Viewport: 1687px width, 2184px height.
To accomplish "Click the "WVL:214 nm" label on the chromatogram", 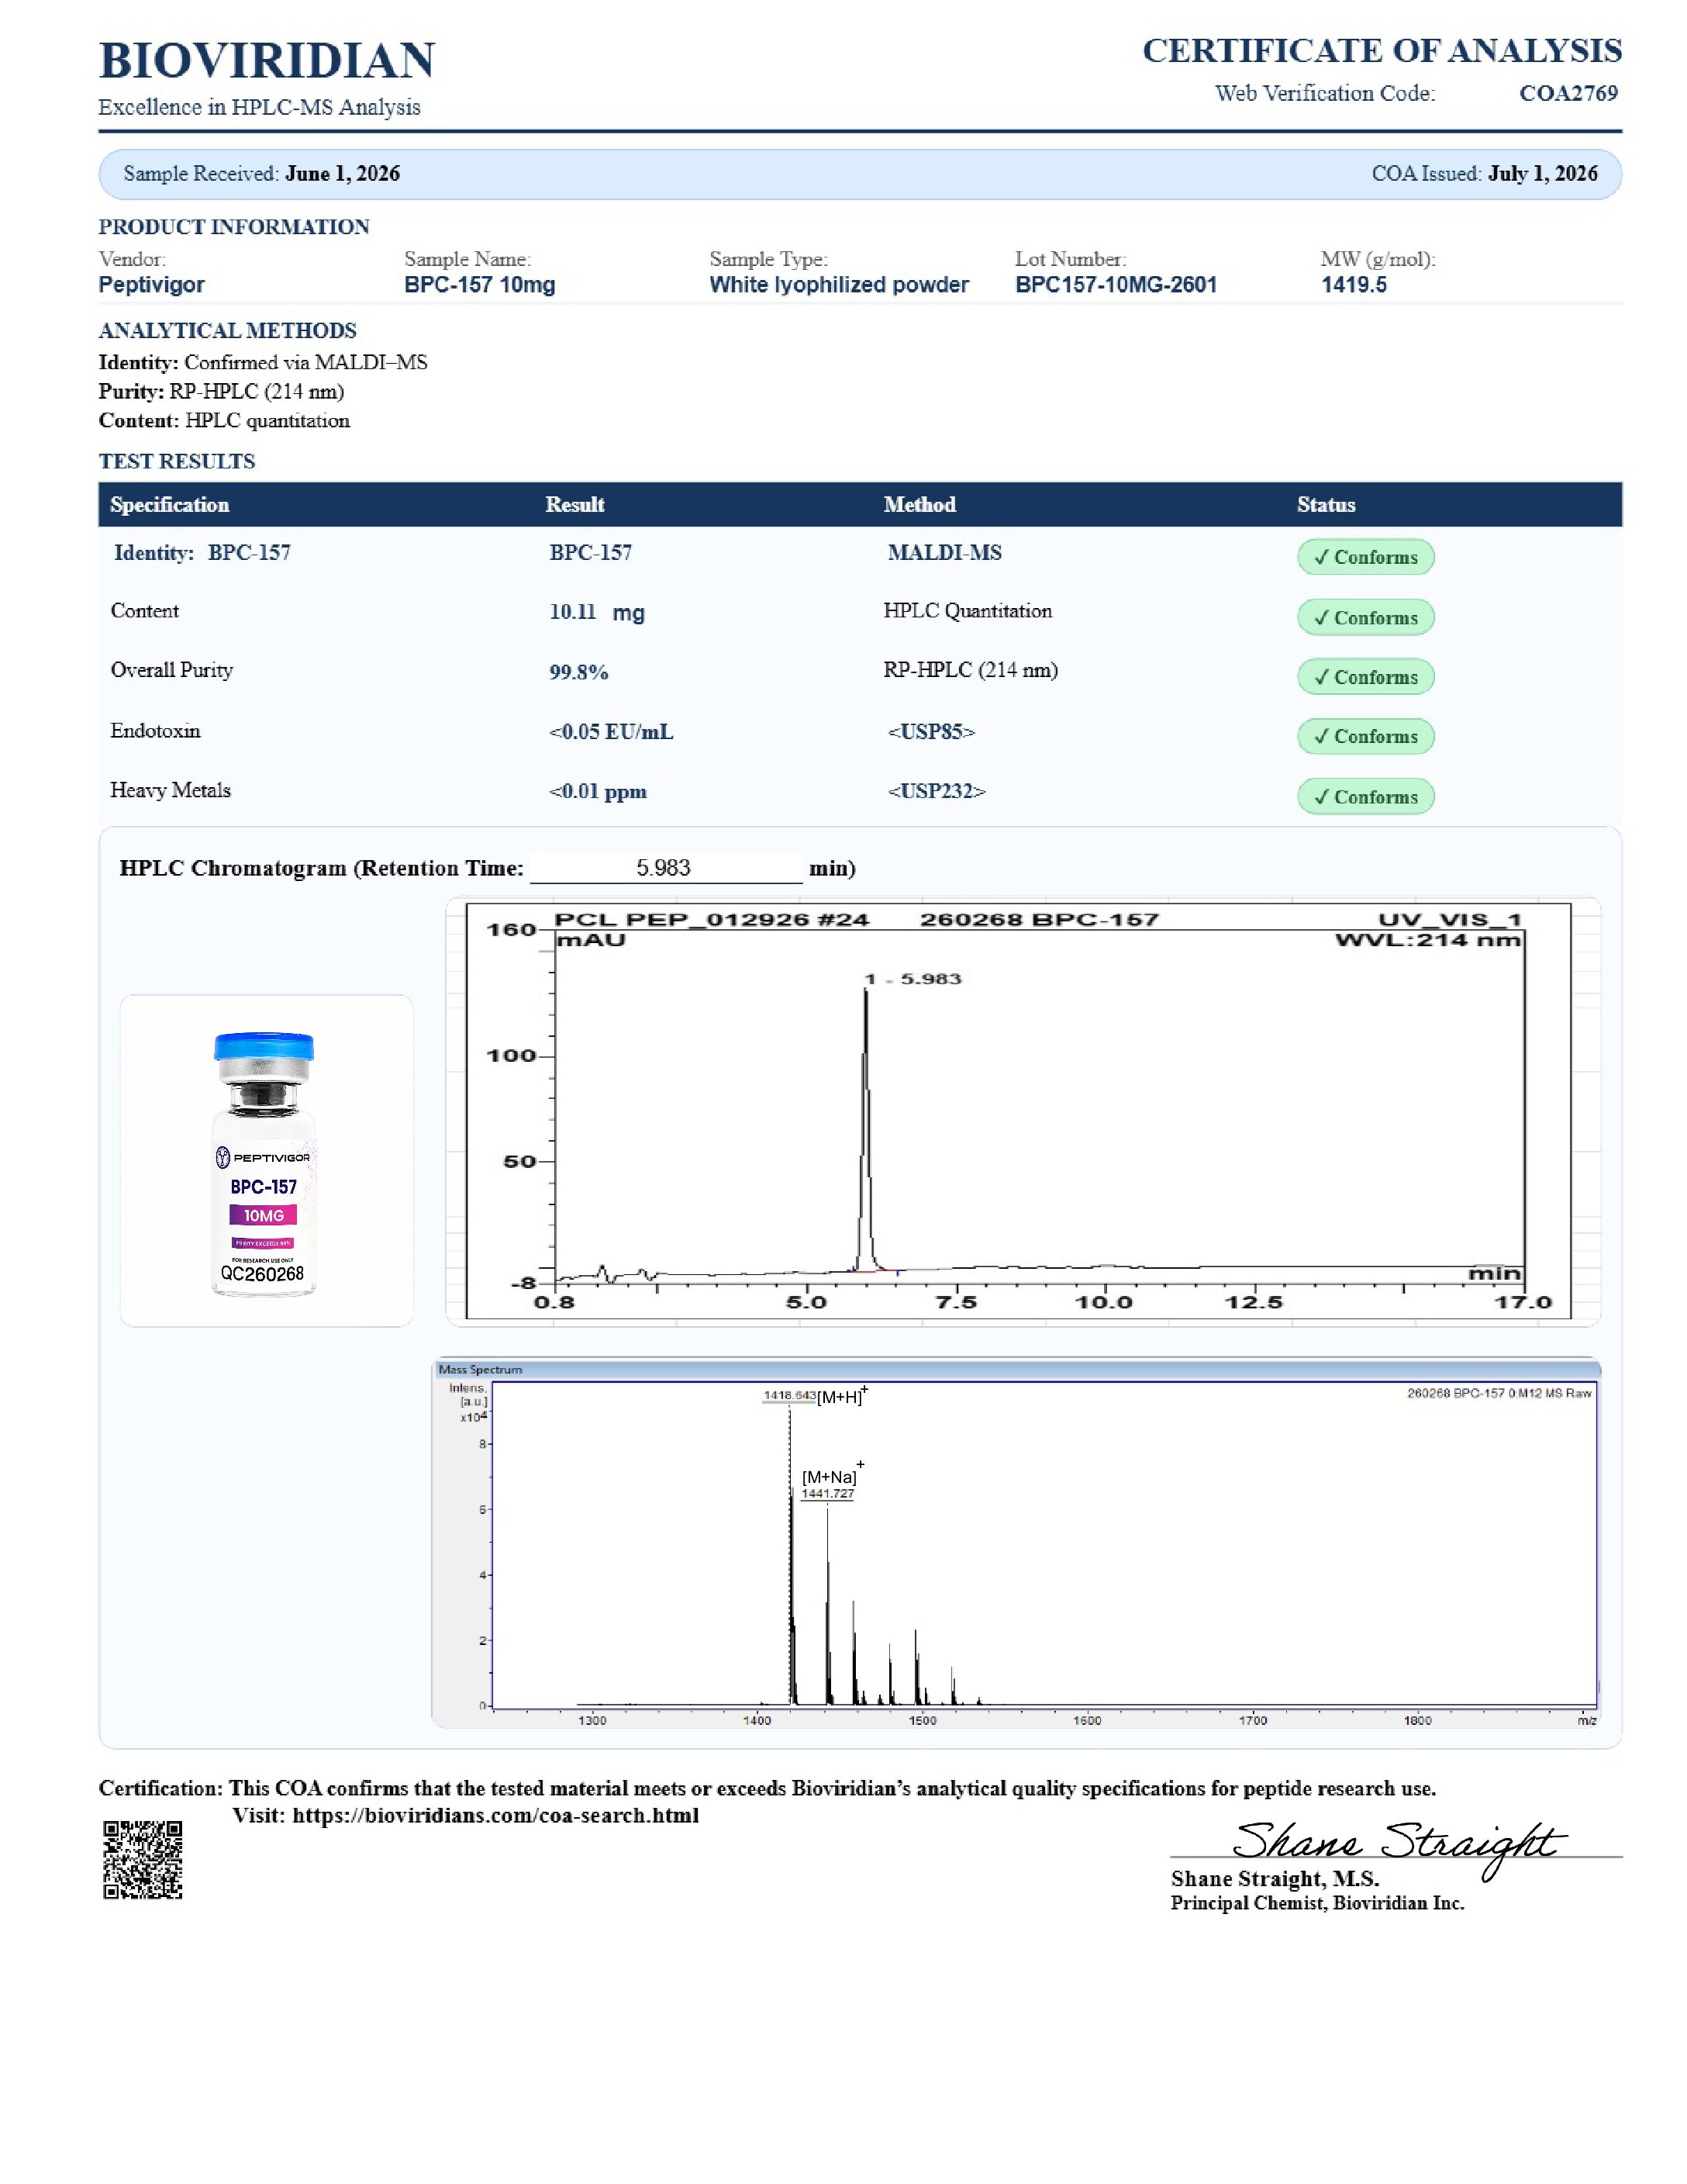I will tap(1428, 940).
